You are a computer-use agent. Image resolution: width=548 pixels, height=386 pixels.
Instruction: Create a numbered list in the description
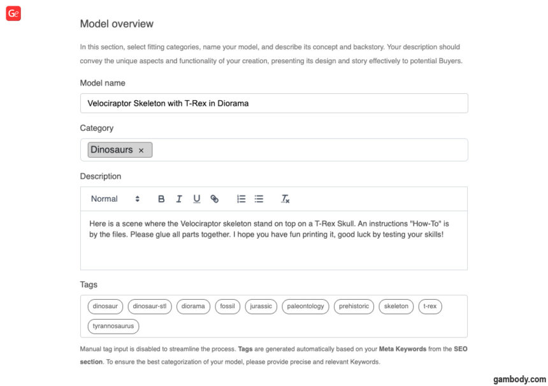241,198
